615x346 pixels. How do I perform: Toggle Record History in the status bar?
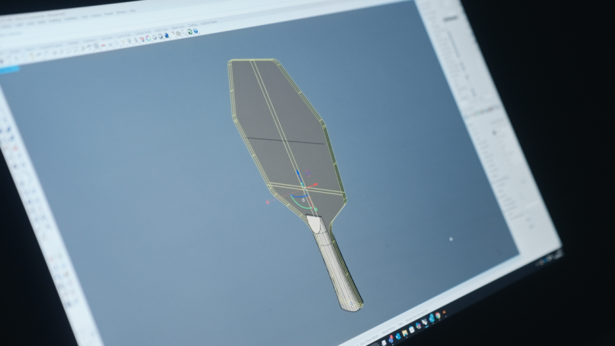[x=389, y=331]
